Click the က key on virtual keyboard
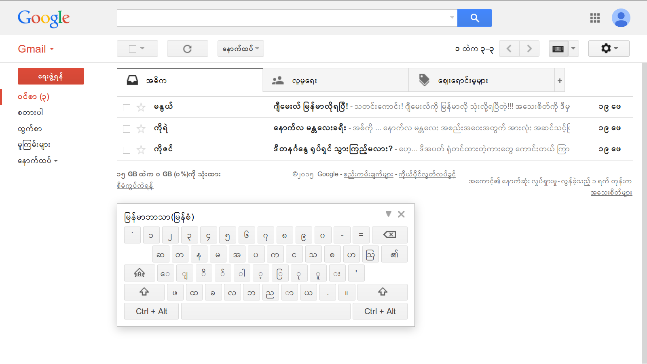 pyautogui.click(x=275, y=254)
